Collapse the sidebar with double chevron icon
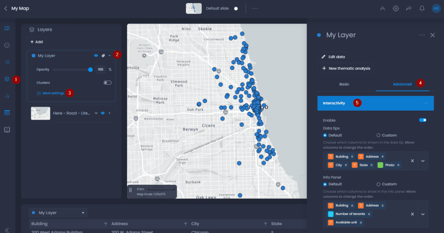 pos(7,230)
